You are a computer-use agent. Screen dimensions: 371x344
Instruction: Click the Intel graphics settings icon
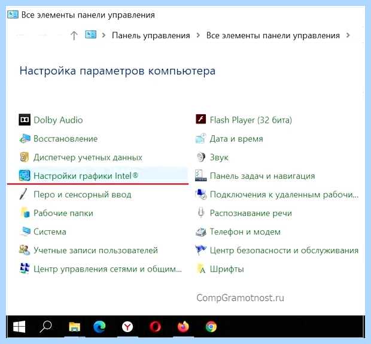point(25,175)
